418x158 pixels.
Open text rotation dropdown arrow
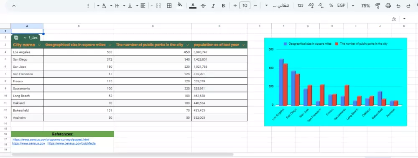pyautogui.click(x=98, y=5)
